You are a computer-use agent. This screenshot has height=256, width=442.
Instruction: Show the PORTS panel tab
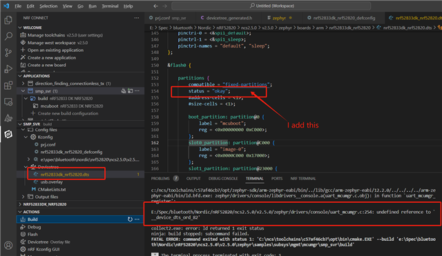(277, 179)
